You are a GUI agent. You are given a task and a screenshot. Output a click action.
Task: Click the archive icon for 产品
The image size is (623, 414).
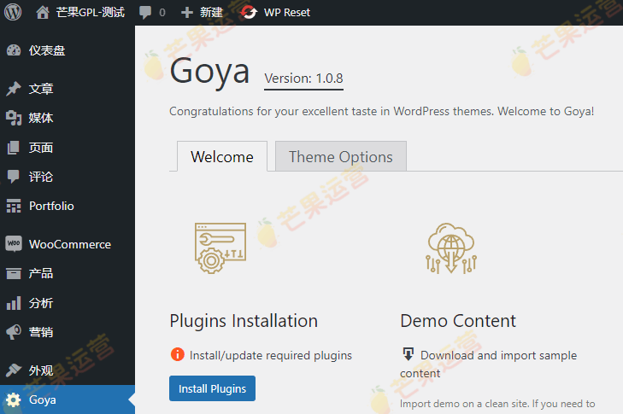pos(14,273)
